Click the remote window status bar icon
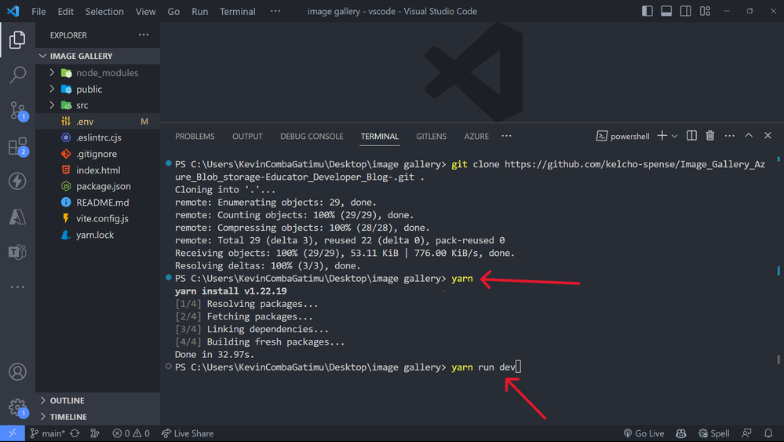 [12, 433]
